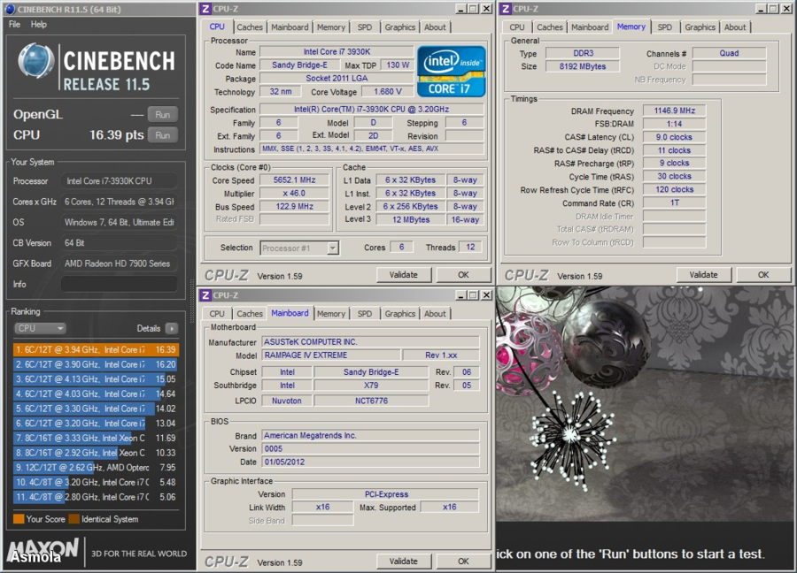Open Graphics tab in top-right CPU-Z window

(x=700, y=27)
